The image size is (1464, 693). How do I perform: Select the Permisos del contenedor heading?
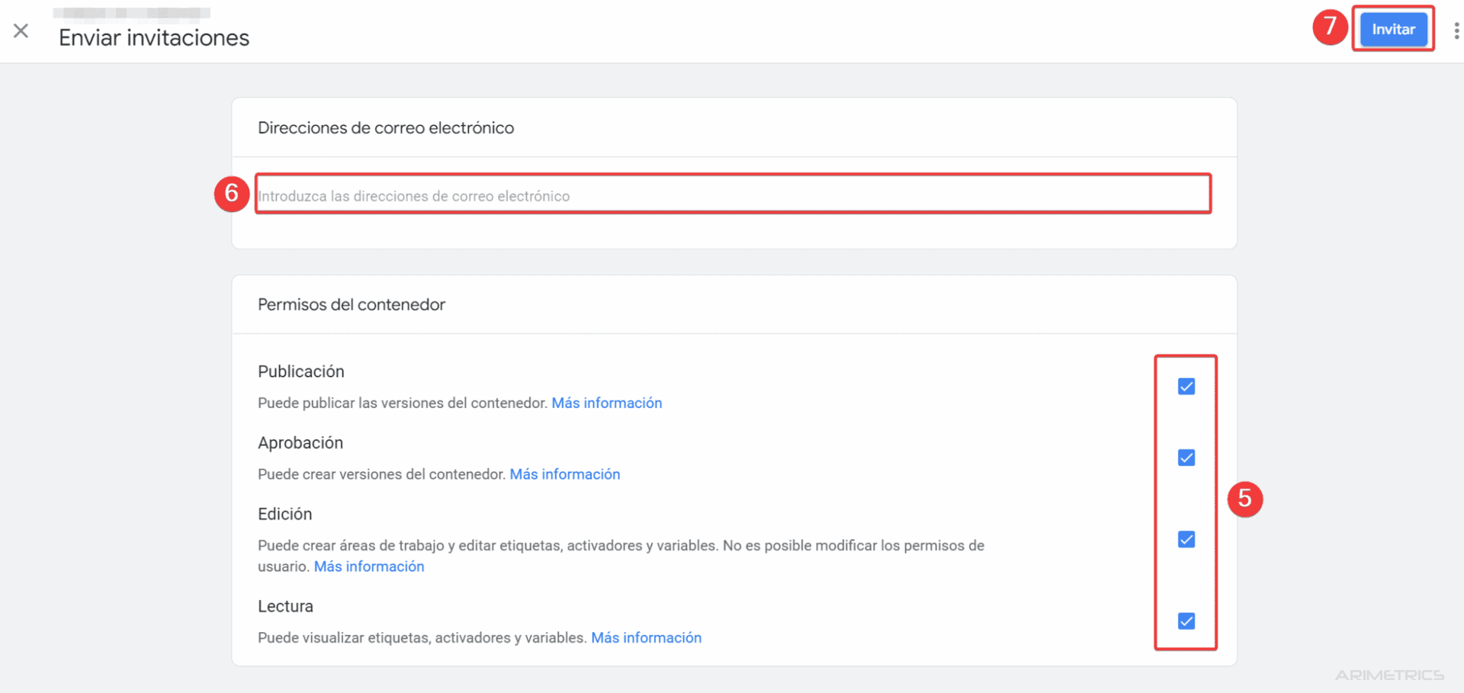(x=351, y=304)
